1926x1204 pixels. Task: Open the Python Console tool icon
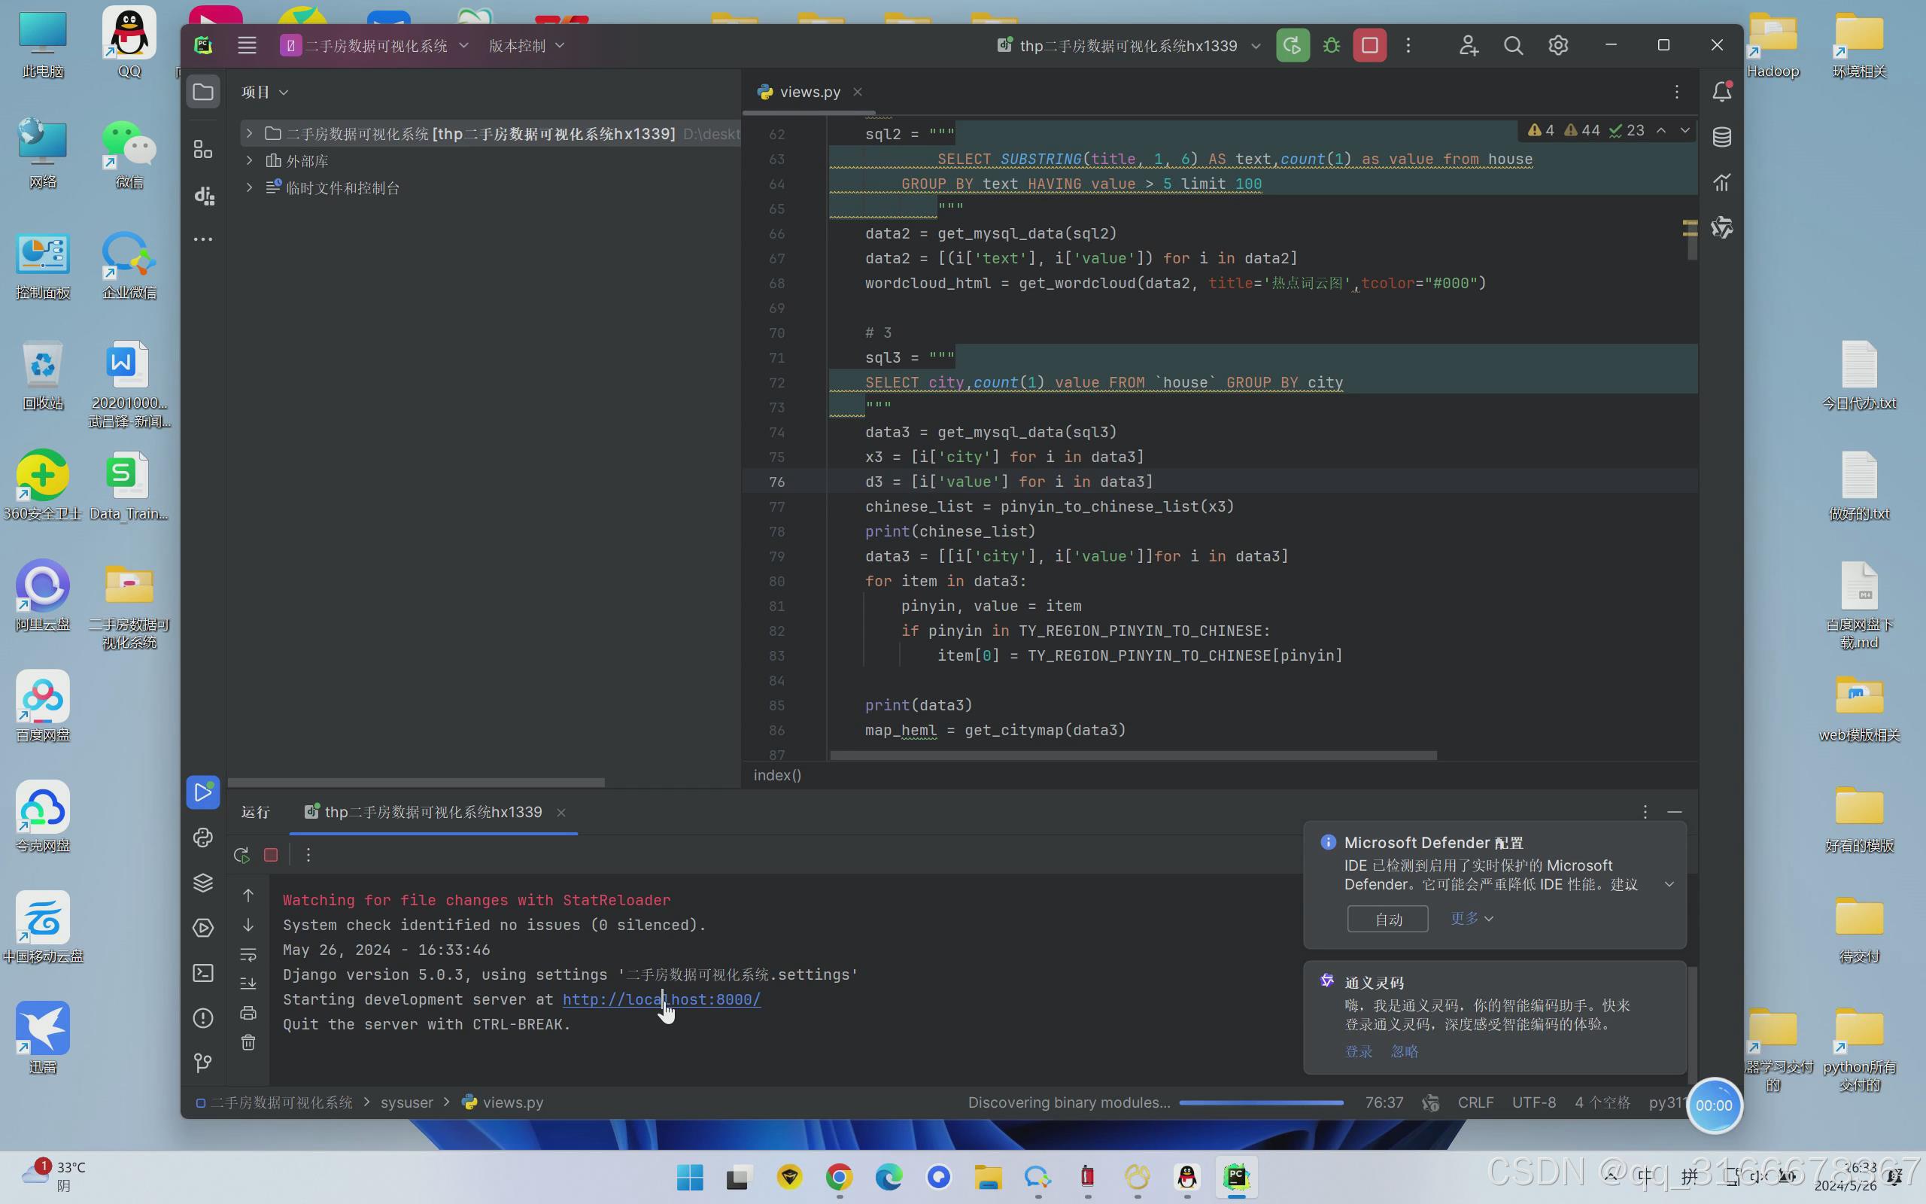203,837
